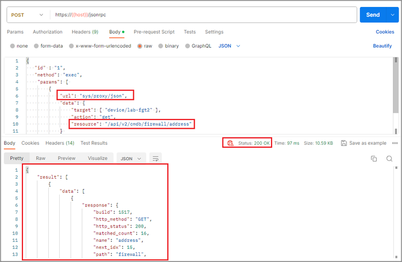Click the "path": "firewall" response line

click(x=119, y=255)
